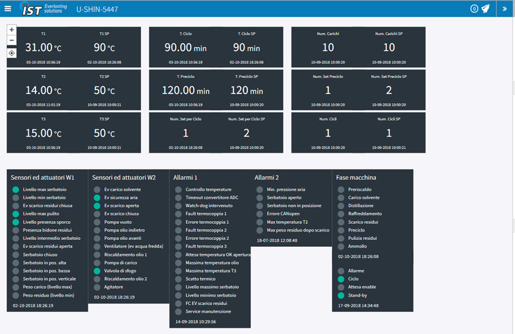Toggle the Ev sicurezza aria indicator

coord(97,198)
